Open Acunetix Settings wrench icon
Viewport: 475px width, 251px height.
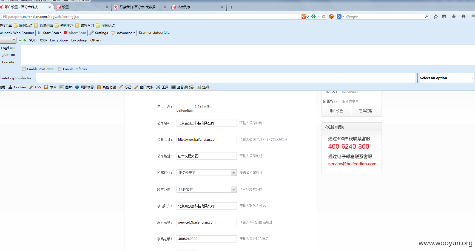click(92, 33)
